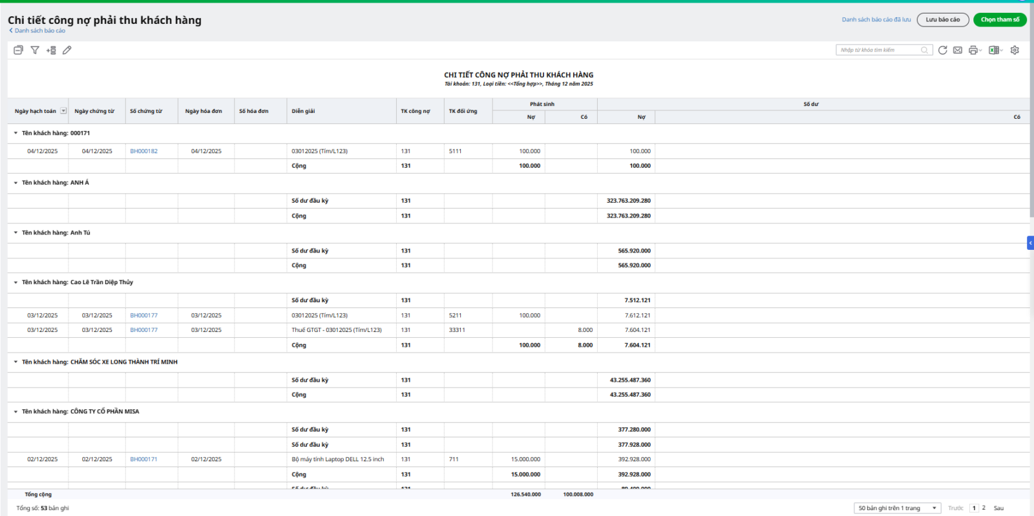Go to page 2
The height and width of the screenshot is (516, 1034).
click(984, 508)
